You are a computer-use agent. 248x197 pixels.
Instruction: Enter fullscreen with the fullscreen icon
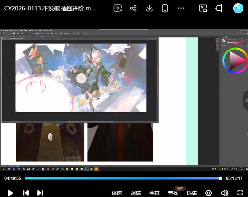240,193
